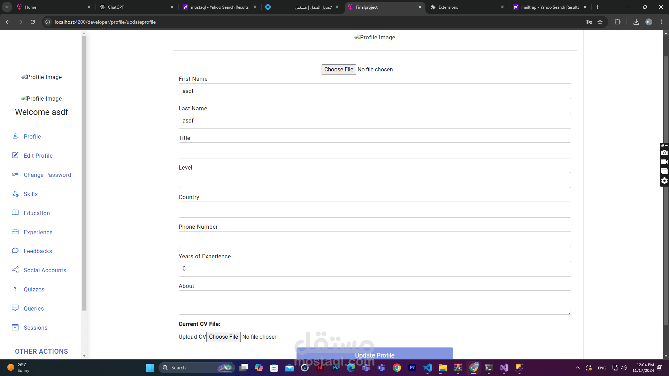
Task: Click the Edit Profile pencil icon
Action: pyautogui.click(x=15, y=155)
